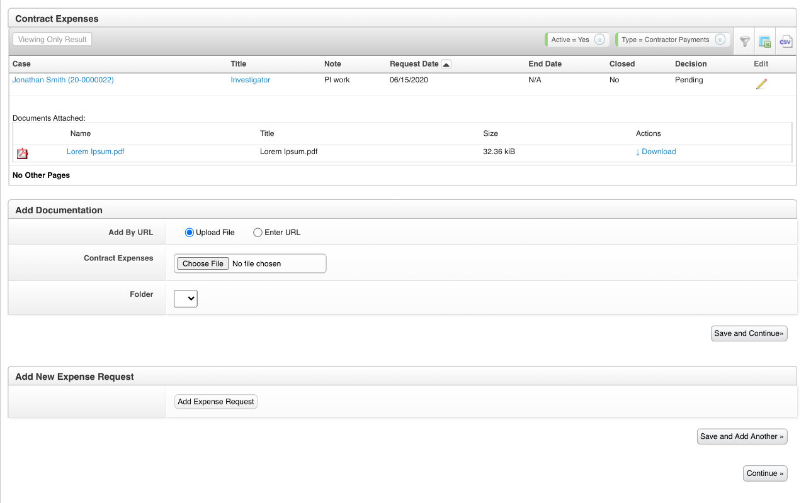Open the Lorem Ipsum.pdf file link

click(x=96, y=152)
